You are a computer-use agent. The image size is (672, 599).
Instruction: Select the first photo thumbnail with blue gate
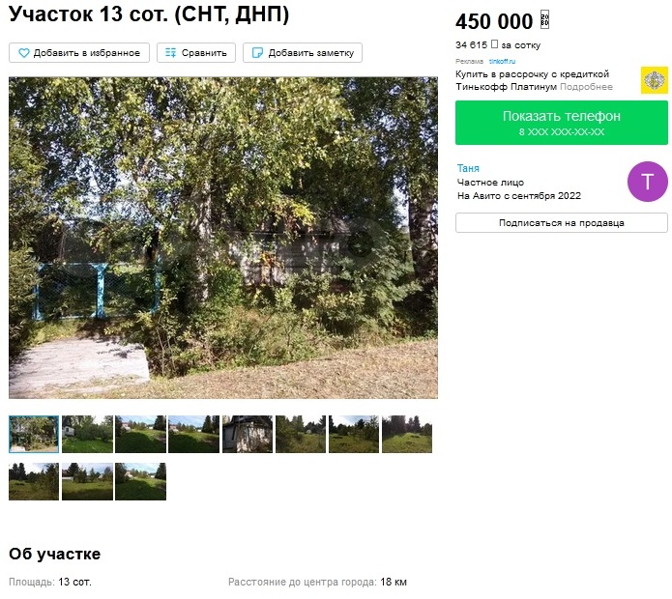tap(34, 434)
